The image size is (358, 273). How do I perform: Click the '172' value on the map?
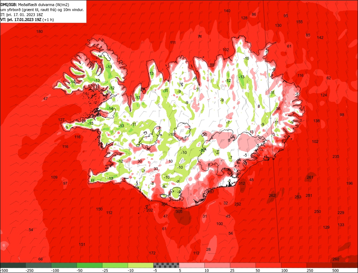(x=152, y=253)
